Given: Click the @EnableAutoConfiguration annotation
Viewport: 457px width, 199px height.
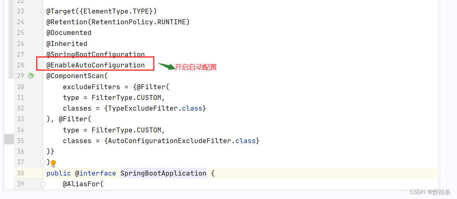Looking at the screenshot, I should (96, 65).
